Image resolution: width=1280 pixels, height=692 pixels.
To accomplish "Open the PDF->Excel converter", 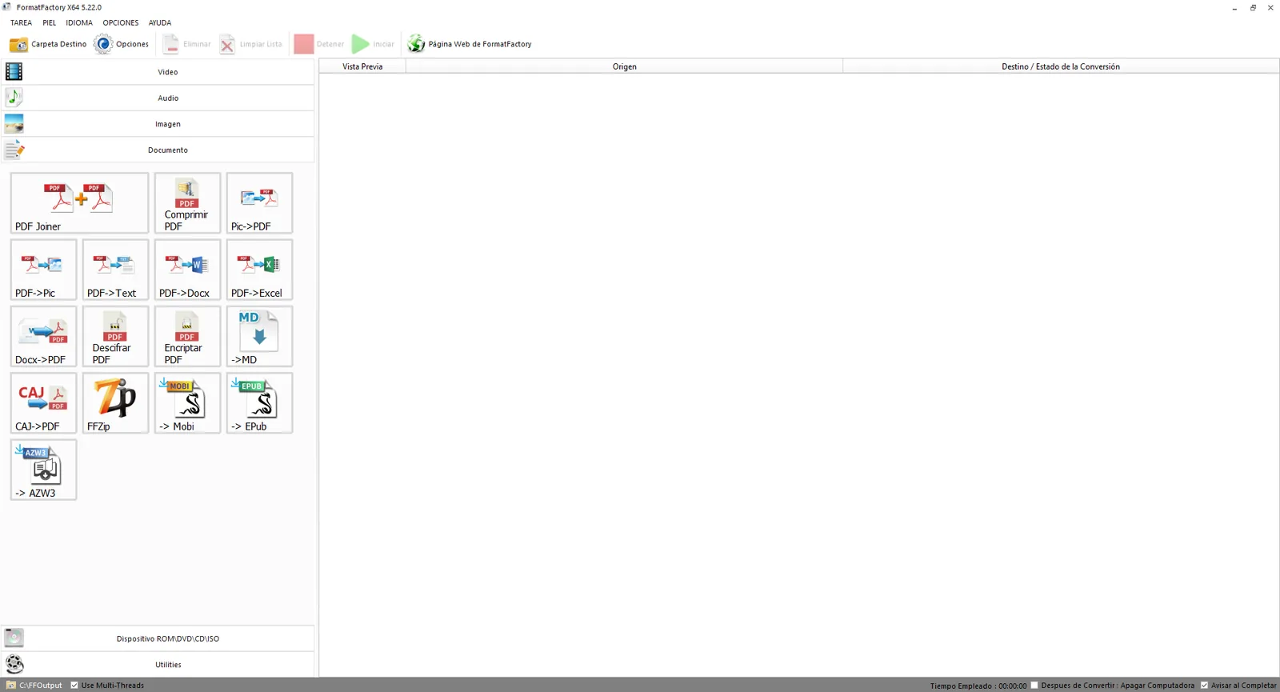I will [x=259, y=270].
